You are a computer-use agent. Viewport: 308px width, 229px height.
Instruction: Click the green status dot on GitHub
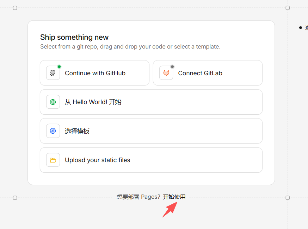59,66
